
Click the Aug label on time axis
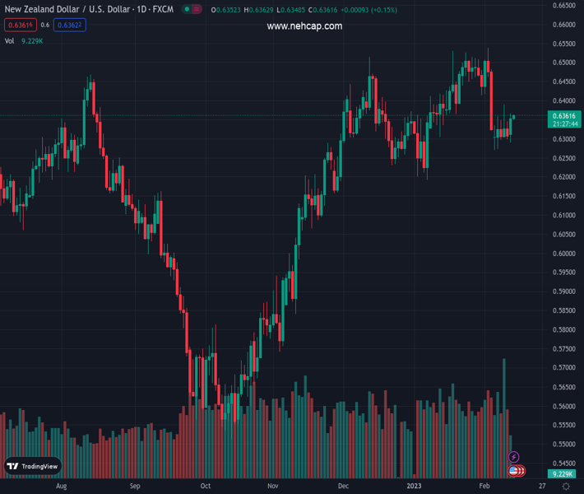click(61, 487)
